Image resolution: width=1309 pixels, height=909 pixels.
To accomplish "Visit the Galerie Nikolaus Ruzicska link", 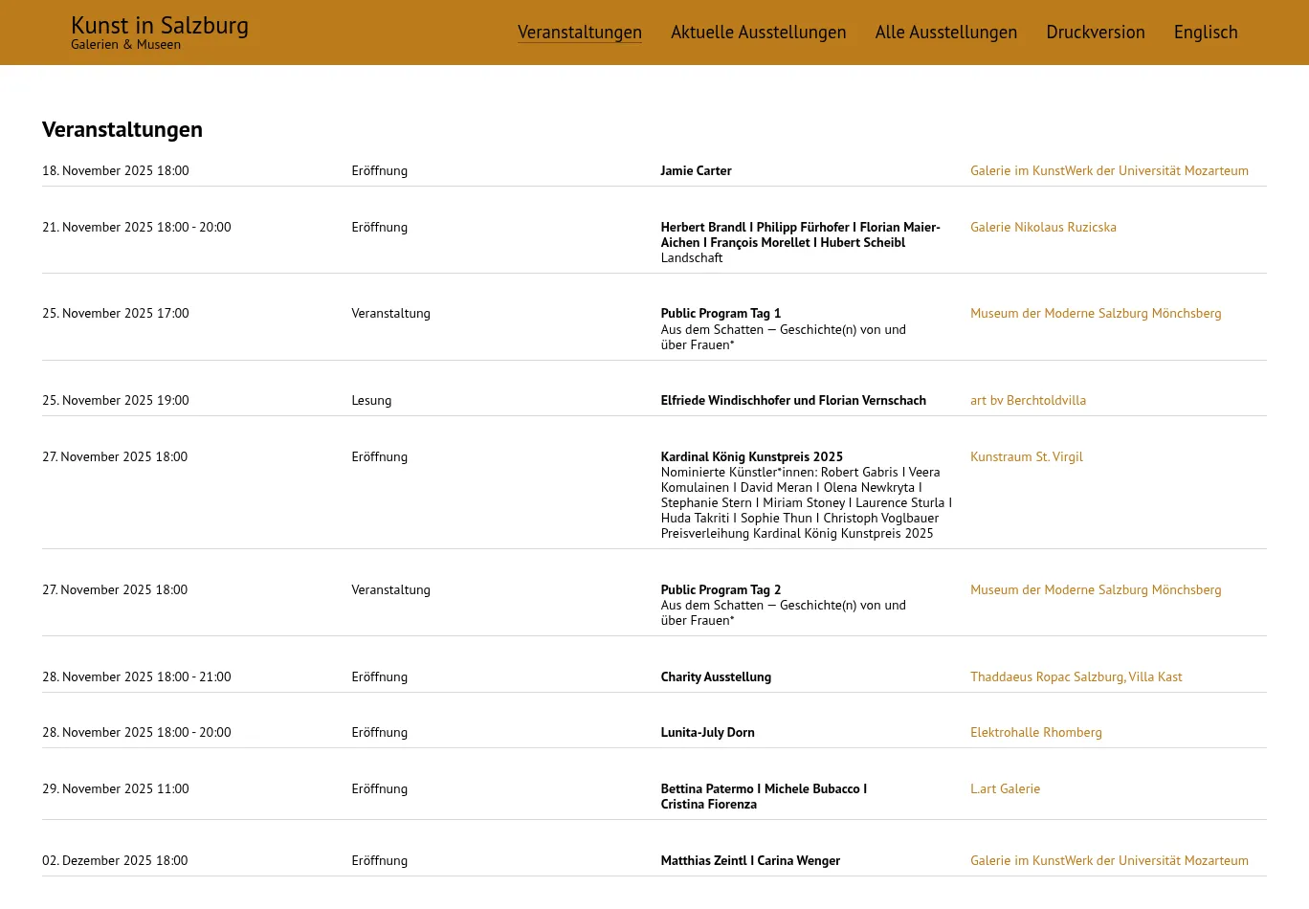I will [1043, 228].
